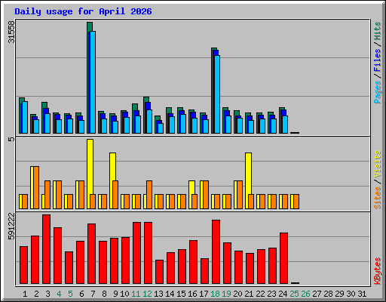This screenshot has width=386, height=302.
Task: Click the 31558 hits axis label
Action: pos(11,32)
